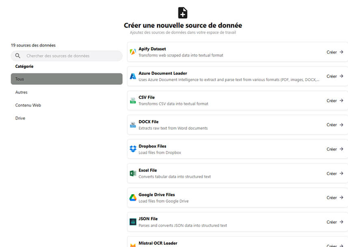Select the Apify Dataset source icon
The image size is (348, 247).
(x=133, y=52)
